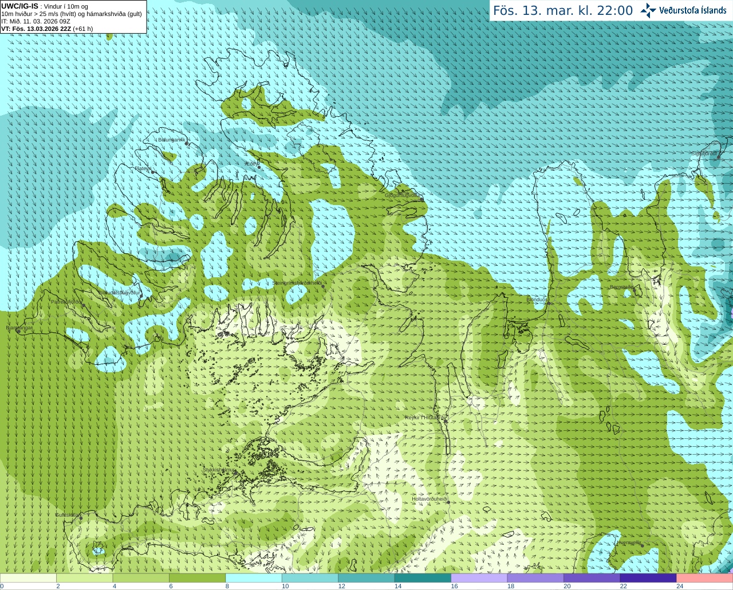Screen dimensions: 733x590
Task: Click the 12–14 m/s teal legend swatch
Action: tap(366, 578)
